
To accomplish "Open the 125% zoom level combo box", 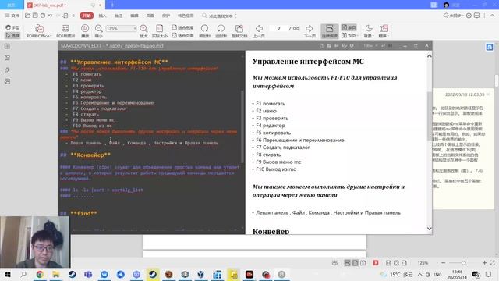I will point(121,28).
